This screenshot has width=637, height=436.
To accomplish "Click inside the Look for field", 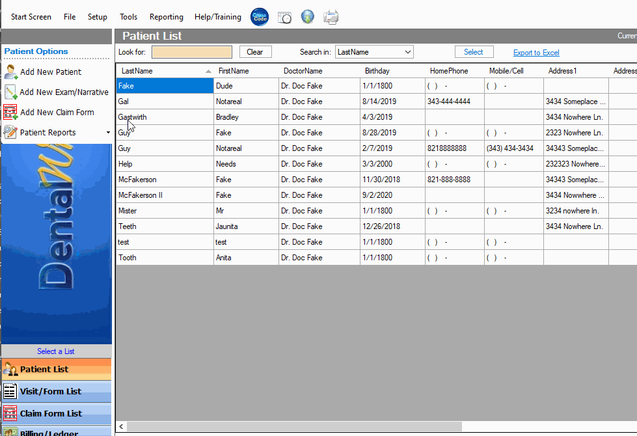I will pos(192,51).
